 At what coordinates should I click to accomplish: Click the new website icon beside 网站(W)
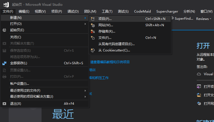click(x=93, y=25)
